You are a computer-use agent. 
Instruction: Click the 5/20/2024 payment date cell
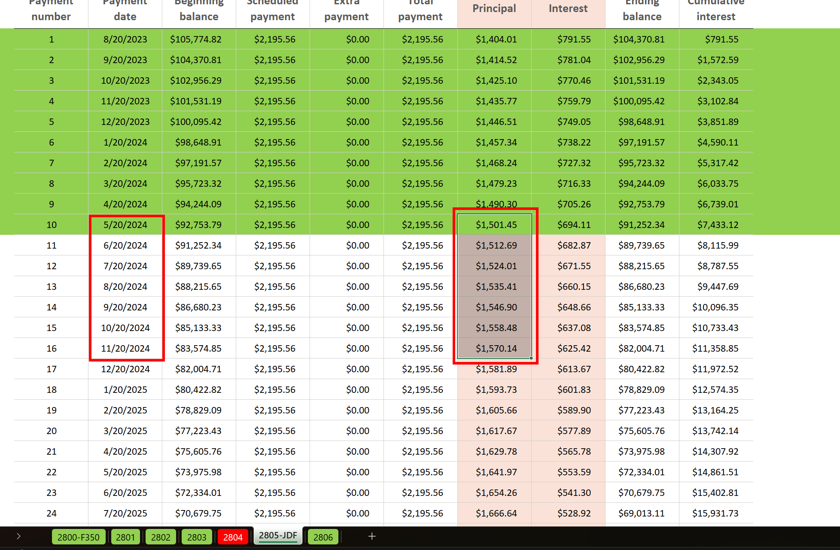(x=125, y=225)
